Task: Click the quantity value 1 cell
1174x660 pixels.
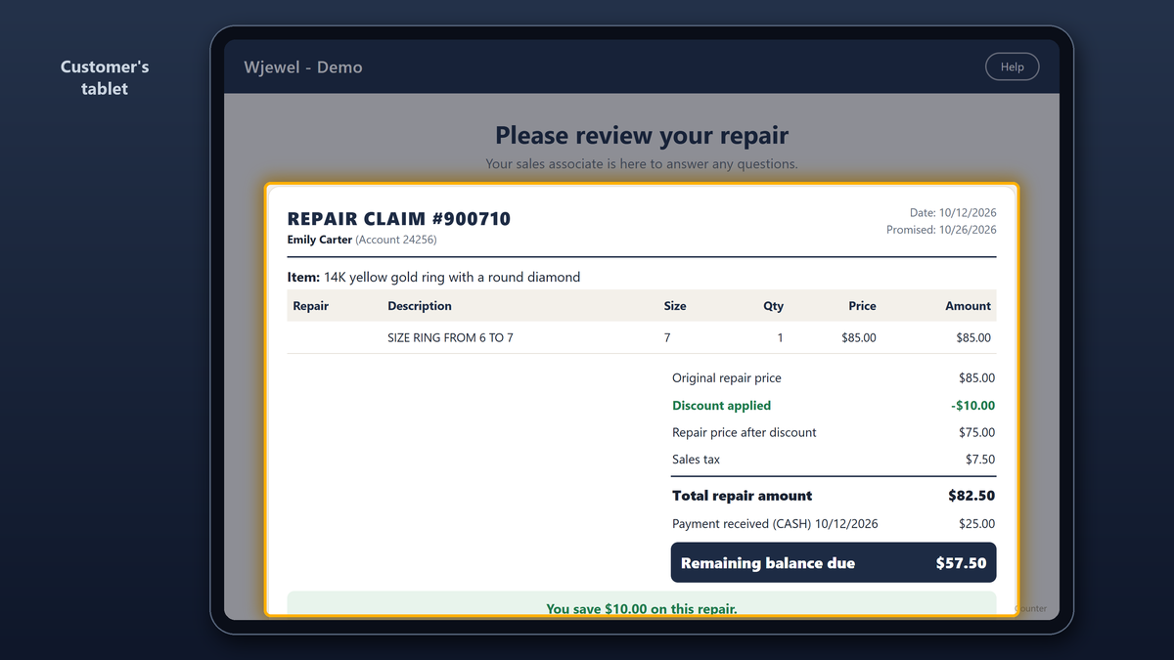Action: point(780,337)
